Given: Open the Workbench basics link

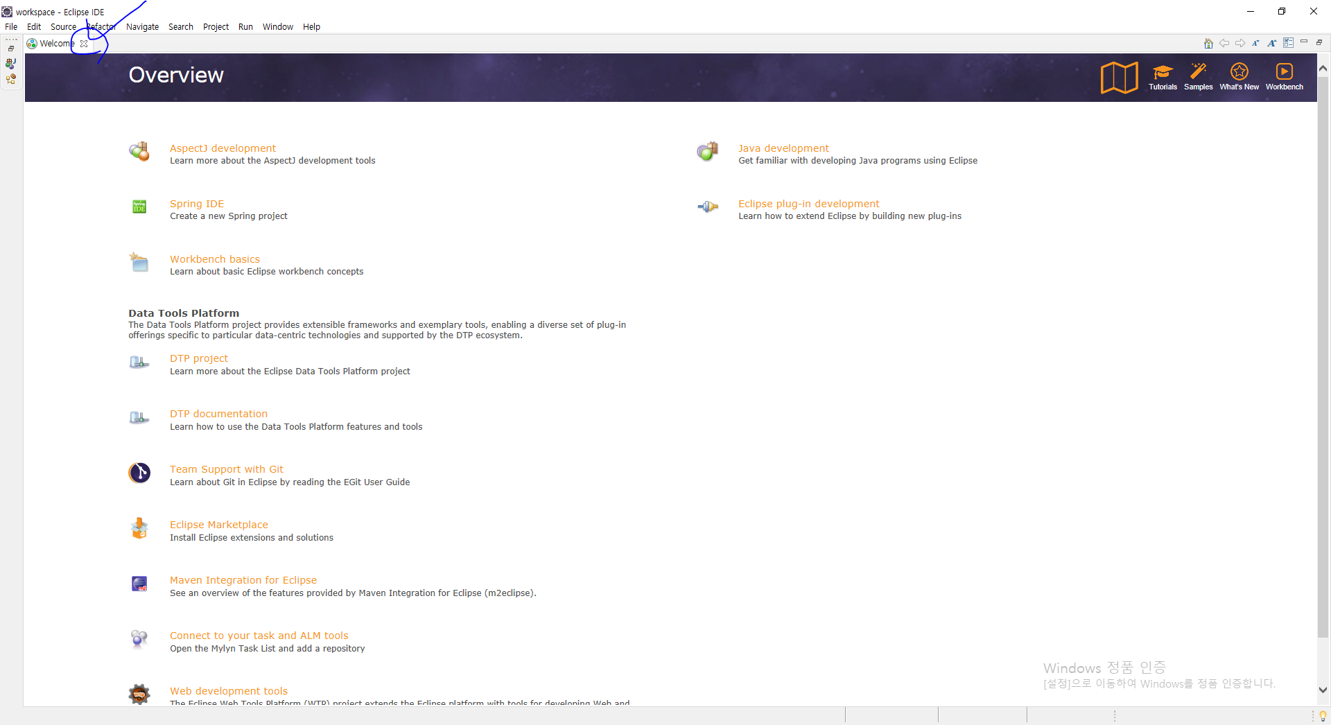Looking at the screenshot, I should pos(215,259).
